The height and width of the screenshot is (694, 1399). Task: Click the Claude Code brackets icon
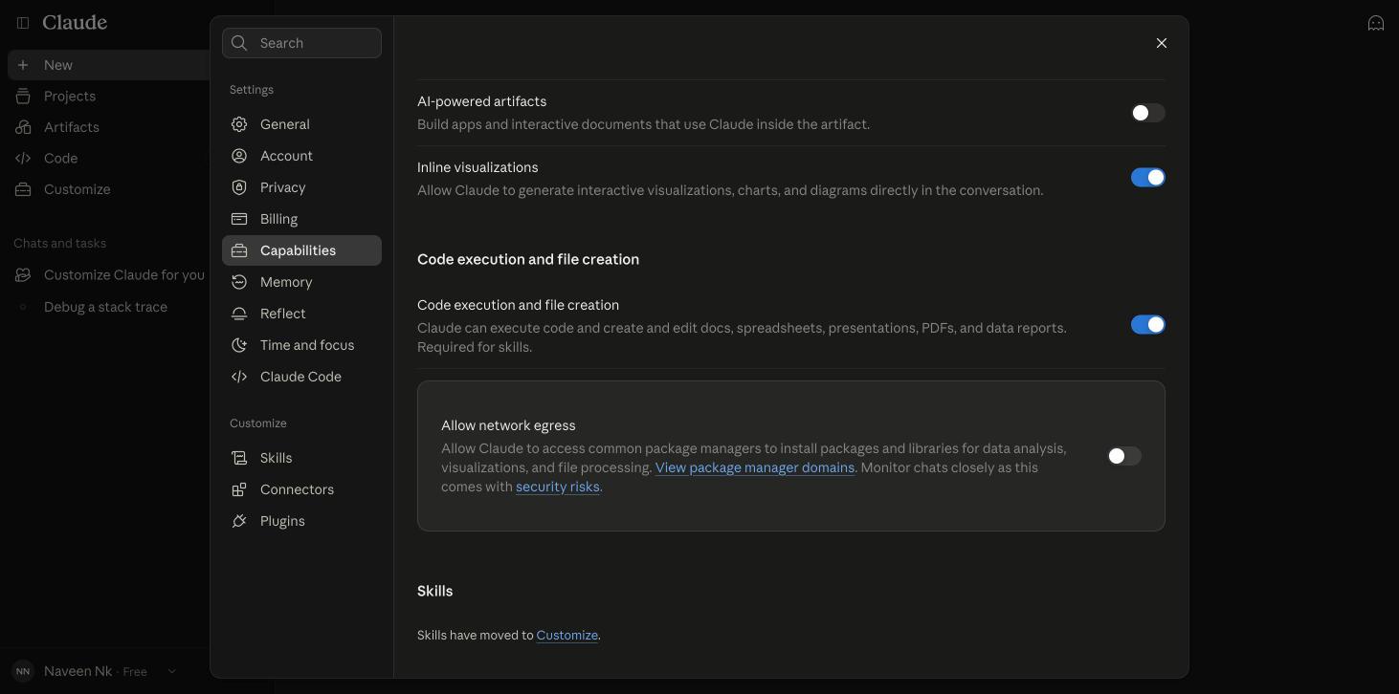click(x=239, y=377)
